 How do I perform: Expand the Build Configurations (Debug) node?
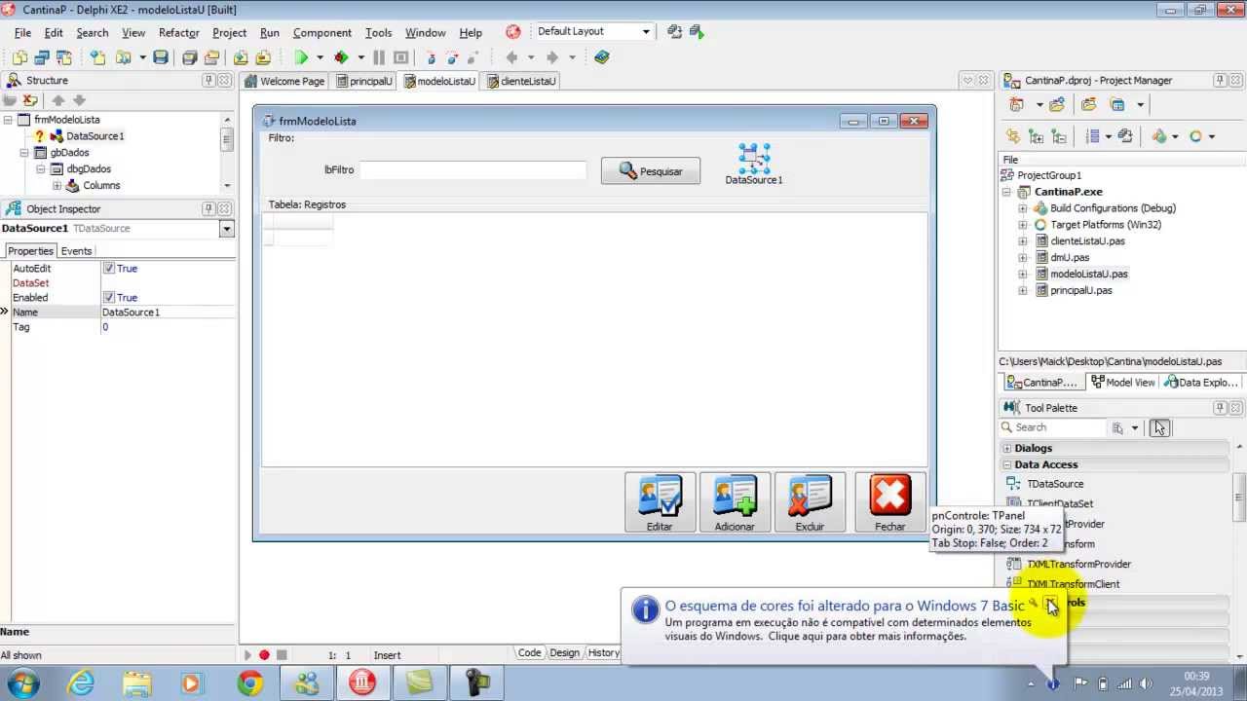tap(1022, 208)
